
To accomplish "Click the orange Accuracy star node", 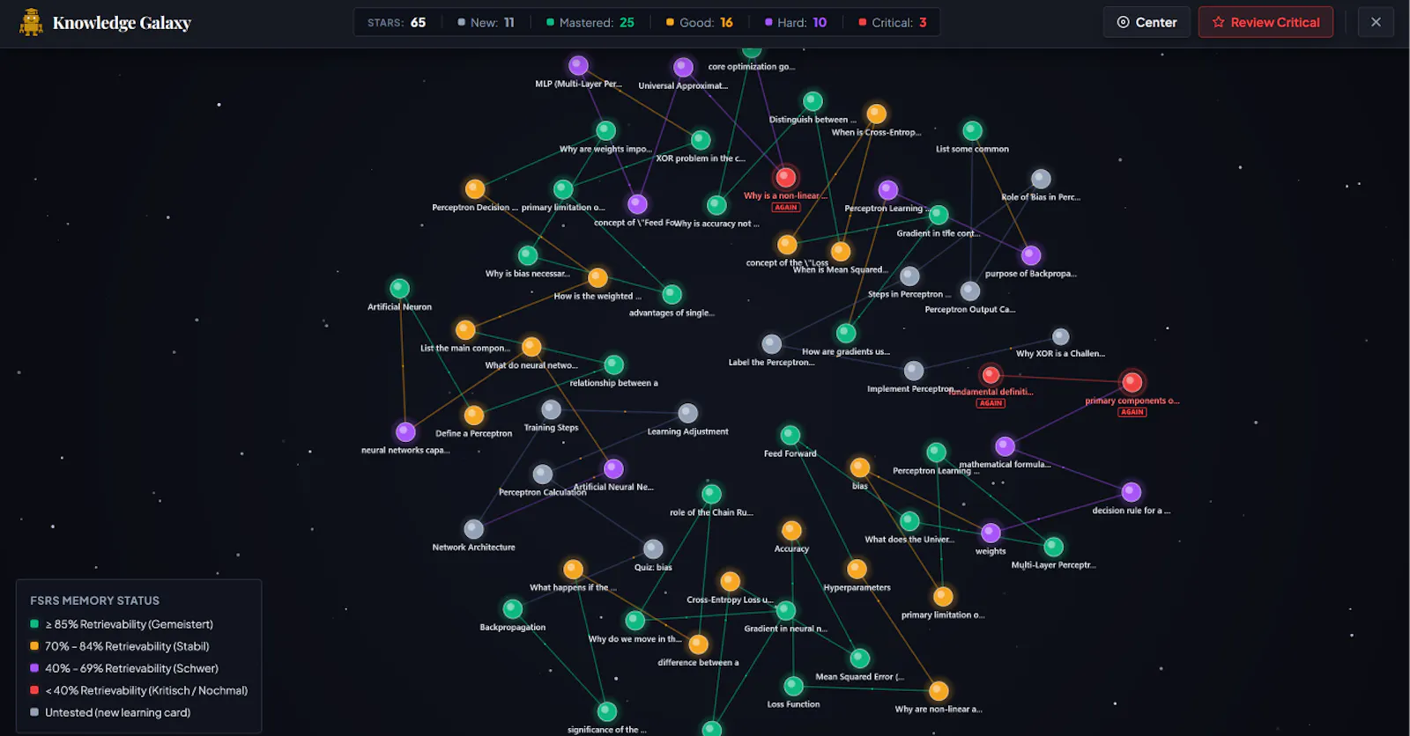I will [x=791, y=530].
